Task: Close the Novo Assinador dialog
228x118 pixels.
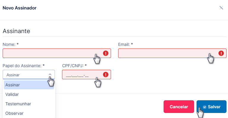Action: click(221, 8)
